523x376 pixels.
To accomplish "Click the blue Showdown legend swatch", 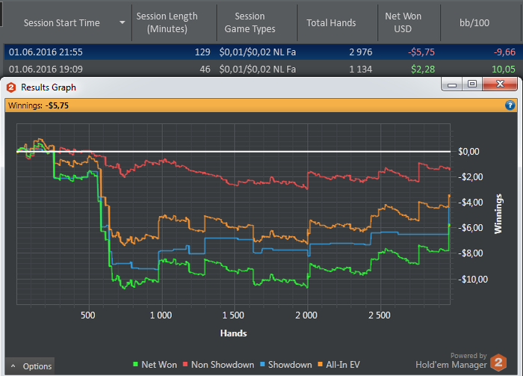I will coord(262,364).
